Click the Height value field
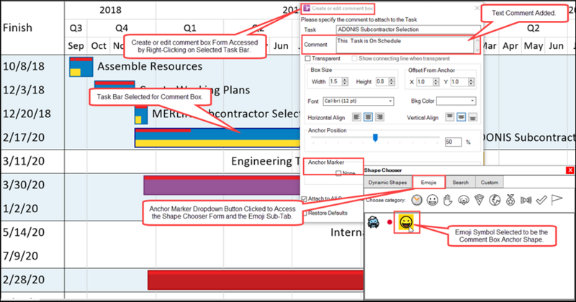The height and width of the screenshot is (302, 576). coord(382,81)
